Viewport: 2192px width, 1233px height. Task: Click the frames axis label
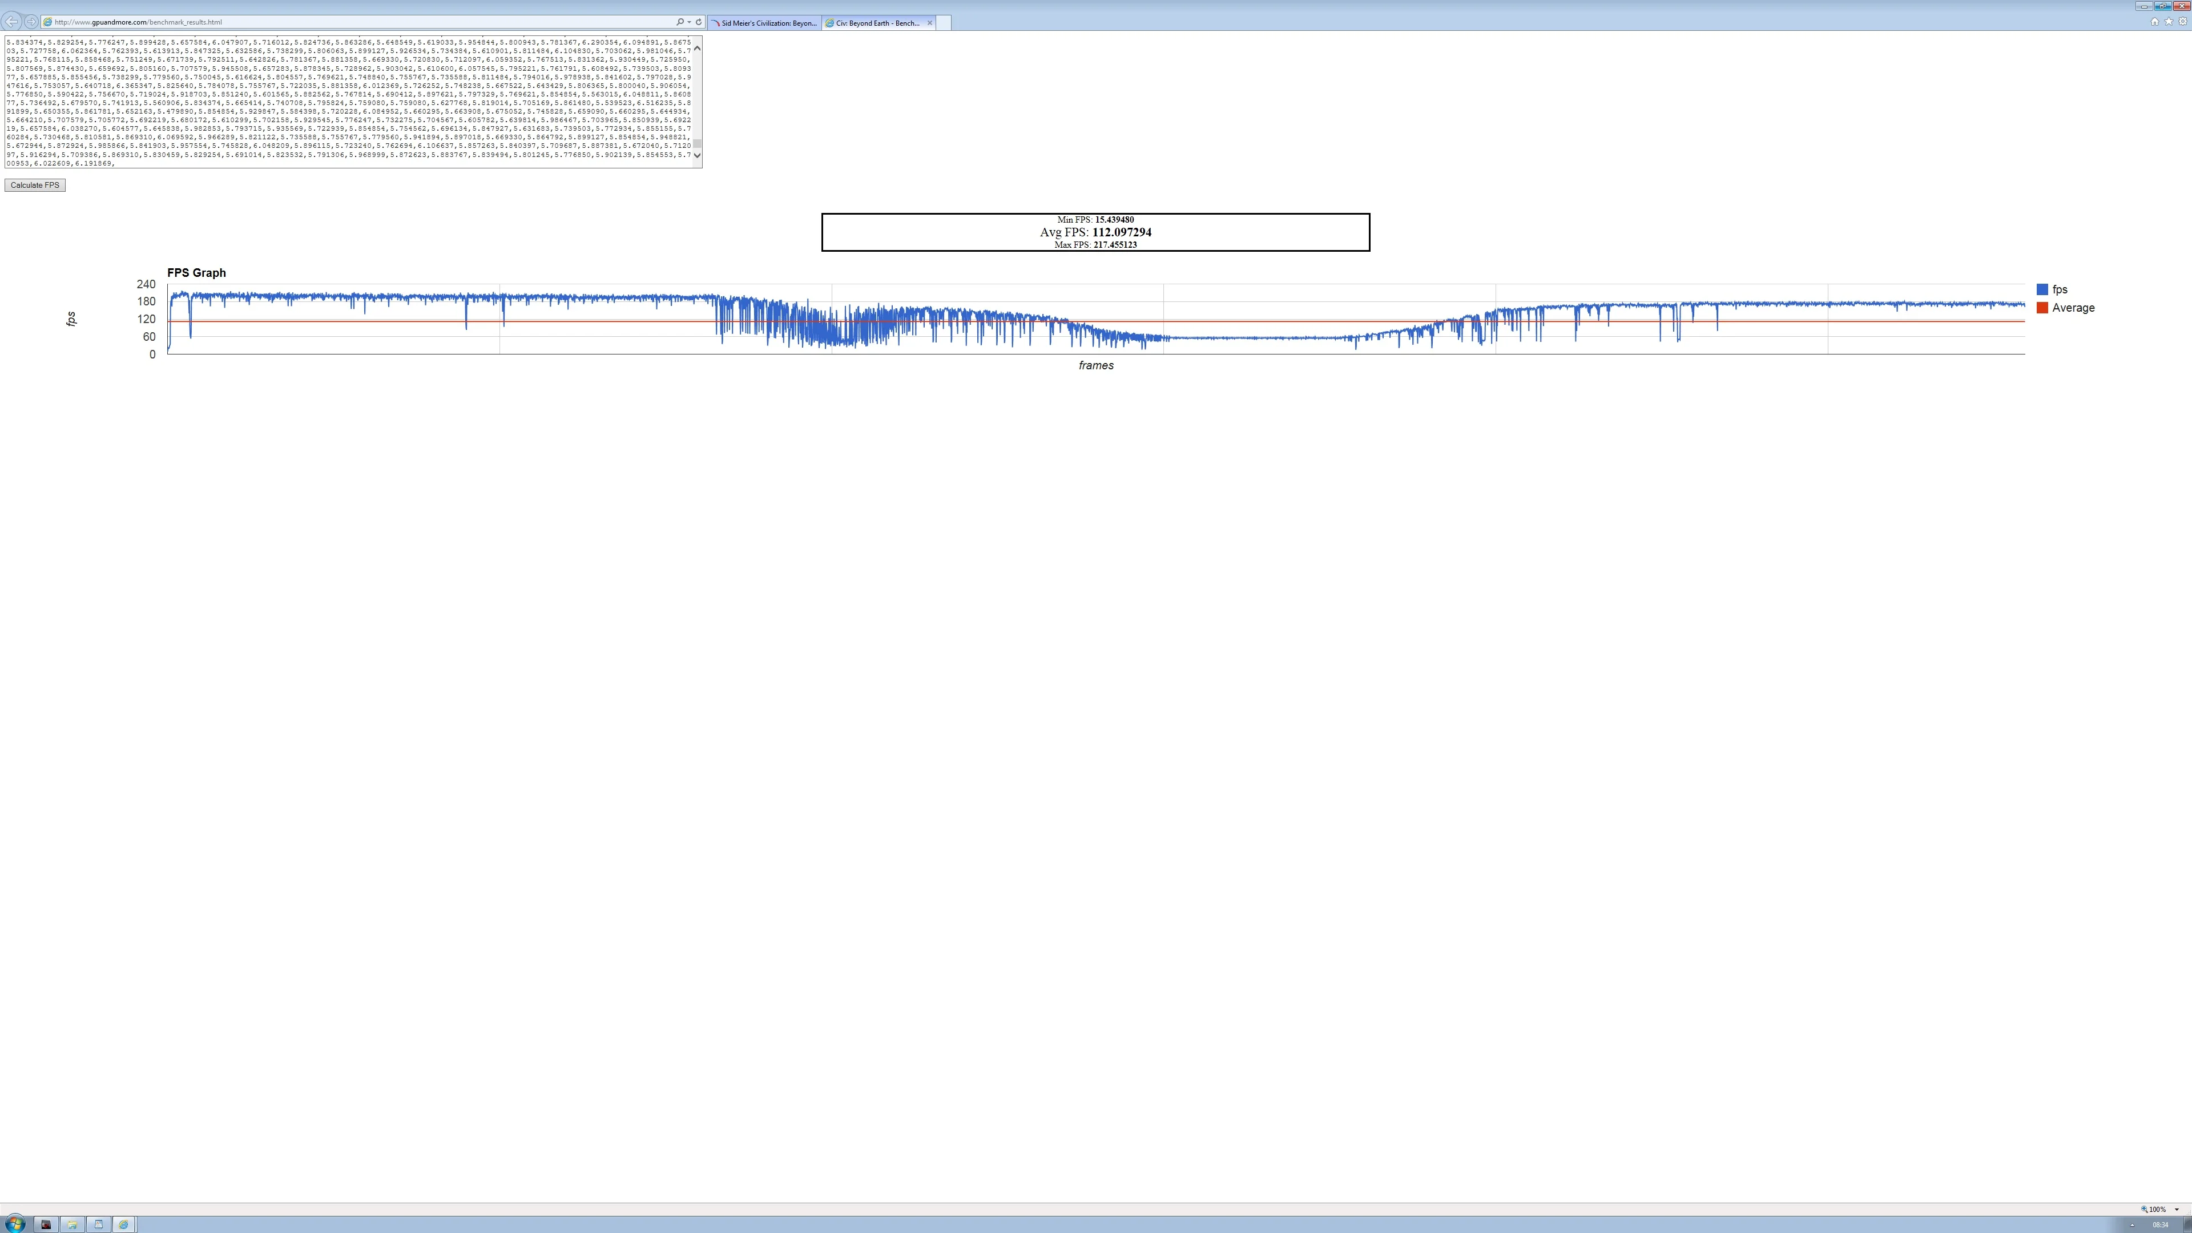click(x=1096, y=366)
